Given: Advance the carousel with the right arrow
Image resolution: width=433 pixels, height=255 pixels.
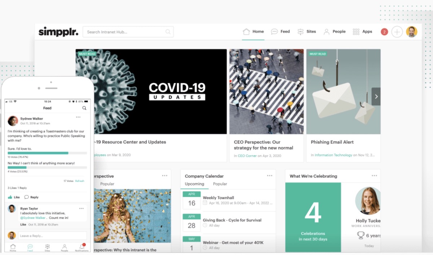Looking at the screenshot, I should (x=376, y=97).
